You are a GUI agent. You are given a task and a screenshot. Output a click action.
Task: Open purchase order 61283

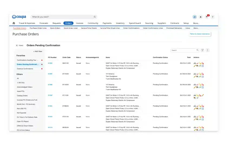(x=50, y=117)
